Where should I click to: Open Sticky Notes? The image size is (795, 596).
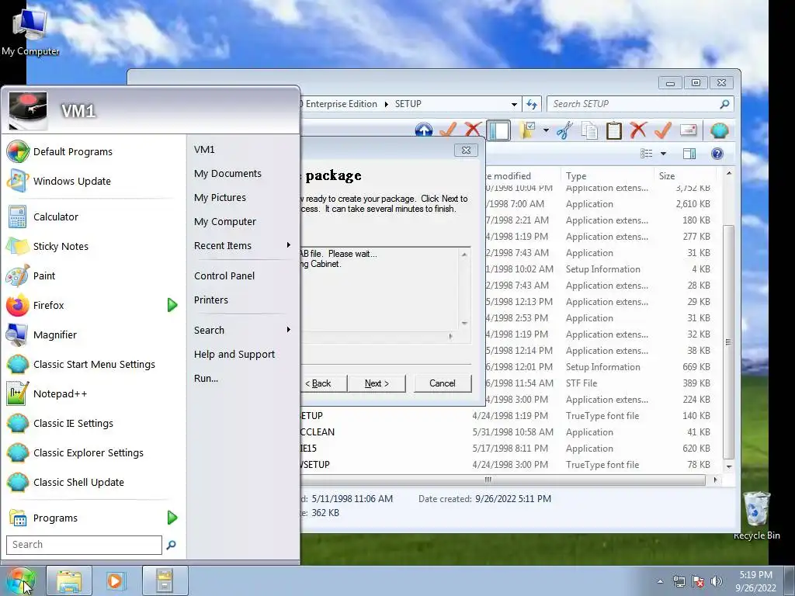(94, 246)
